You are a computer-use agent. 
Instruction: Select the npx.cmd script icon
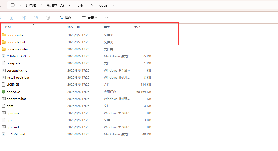tap(4, 127)
